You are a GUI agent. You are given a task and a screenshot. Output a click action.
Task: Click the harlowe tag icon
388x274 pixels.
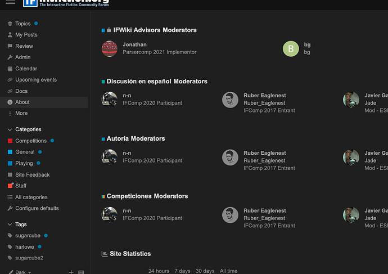10,247
